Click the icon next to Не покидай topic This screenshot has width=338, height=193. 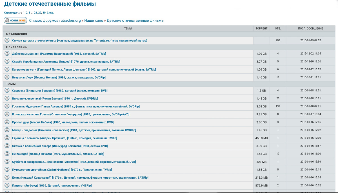point(7,154)
